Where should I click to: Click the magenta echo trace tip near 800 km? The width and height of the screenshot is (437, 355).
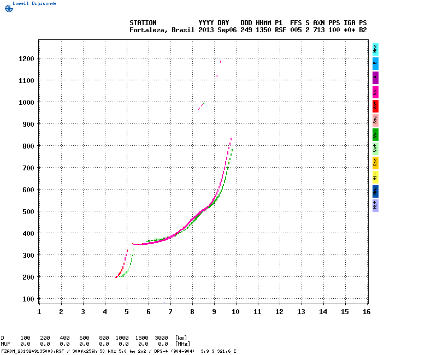pos(231,139)
